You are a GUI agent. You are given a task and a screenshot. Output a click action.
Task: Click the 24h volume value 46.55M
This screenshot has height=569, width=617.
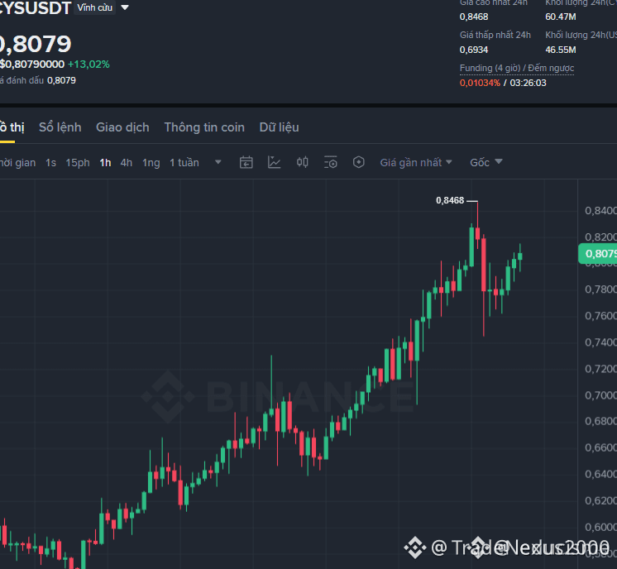(x=560, y=50)
